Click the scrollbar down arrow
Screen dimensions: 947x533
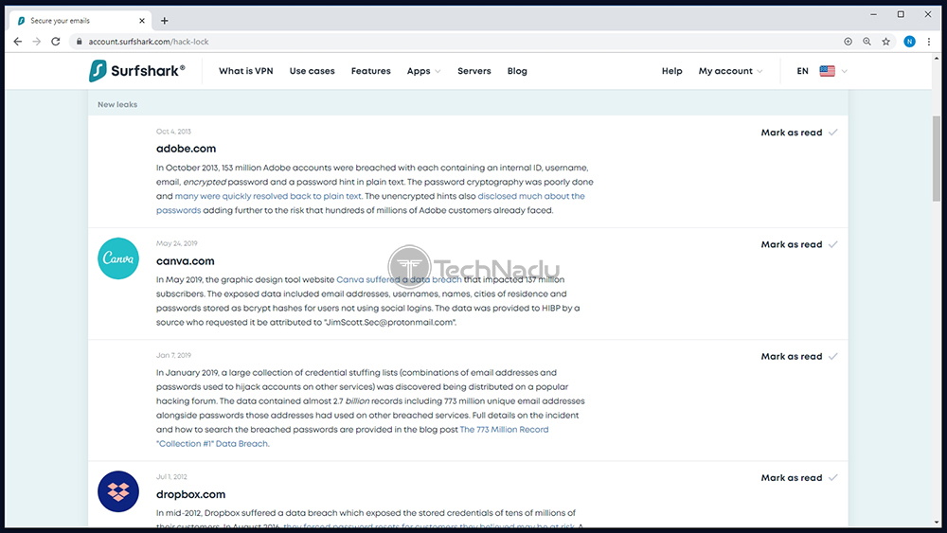pyautogui.click(x=937, y=523)
